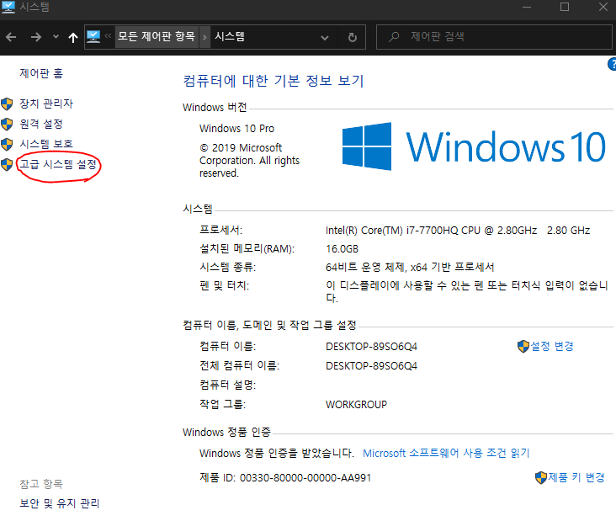
Task: Open 보안 및 유지 관리
Action: 60,503
